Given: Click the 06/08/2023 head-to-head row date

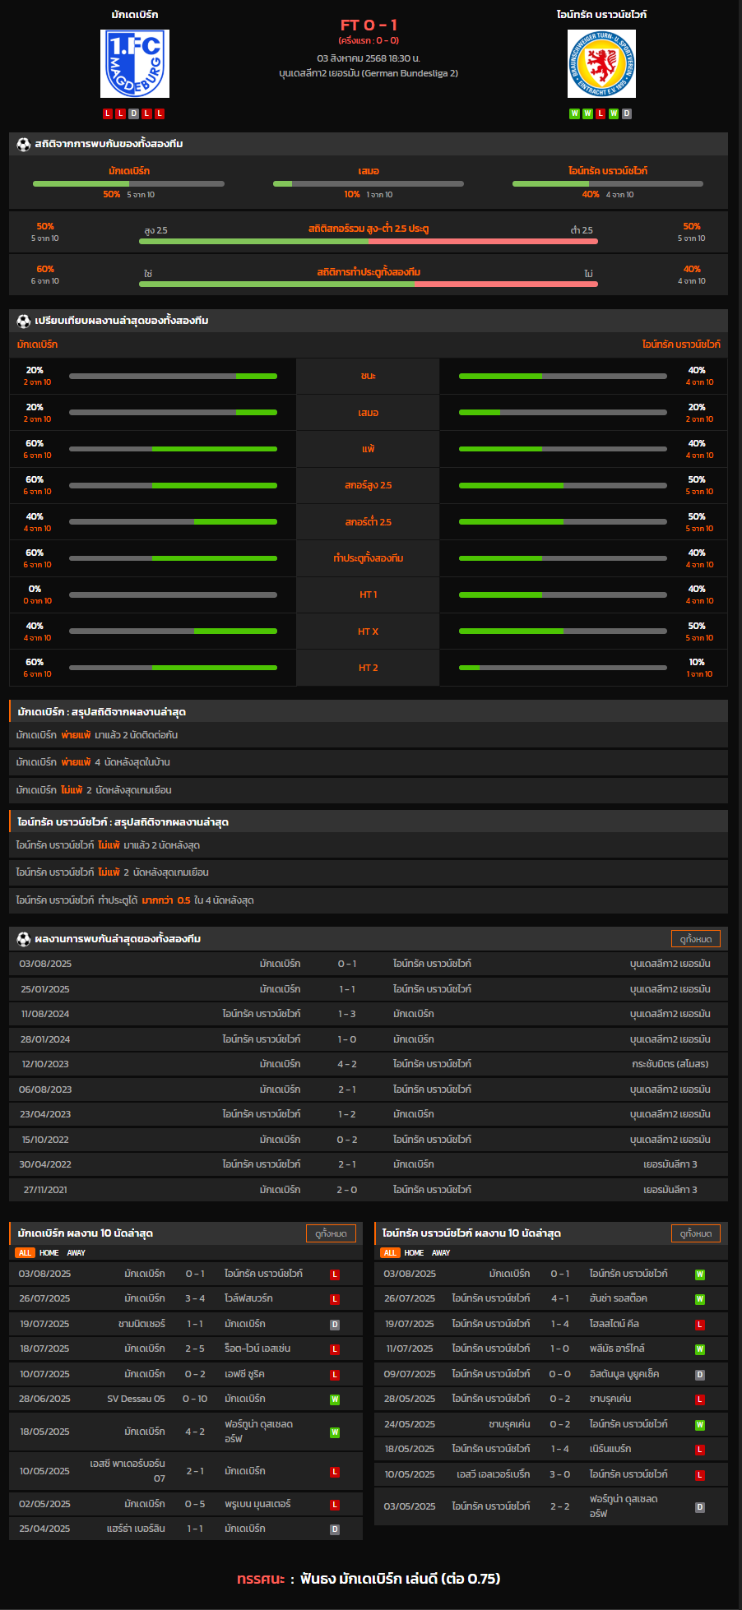Looking at the screenshot, I should coord(45,1090).
